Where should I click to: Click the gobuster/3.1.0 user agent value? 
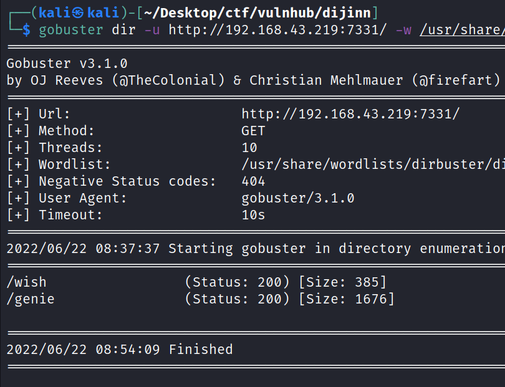(x=298, y=198)
